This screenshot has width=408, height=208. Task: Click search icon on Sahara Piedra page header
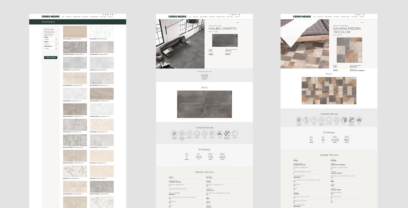pyautogui.click(x=355, y=15)
